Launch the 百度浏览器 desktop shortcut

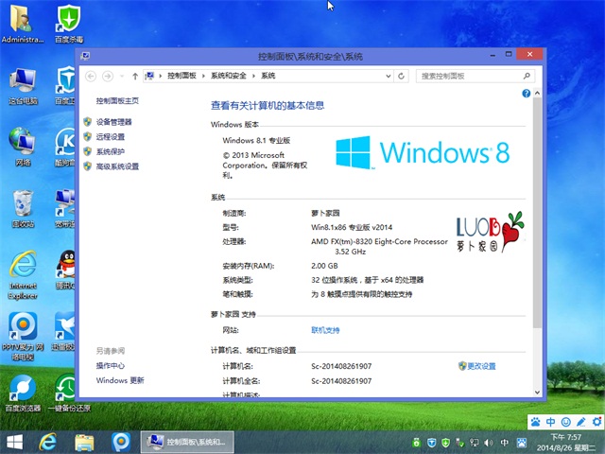point(23,390)
